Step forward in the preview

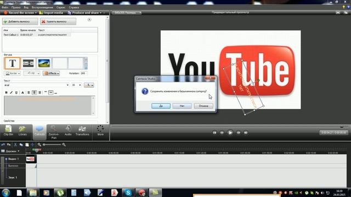click(239, 132)
